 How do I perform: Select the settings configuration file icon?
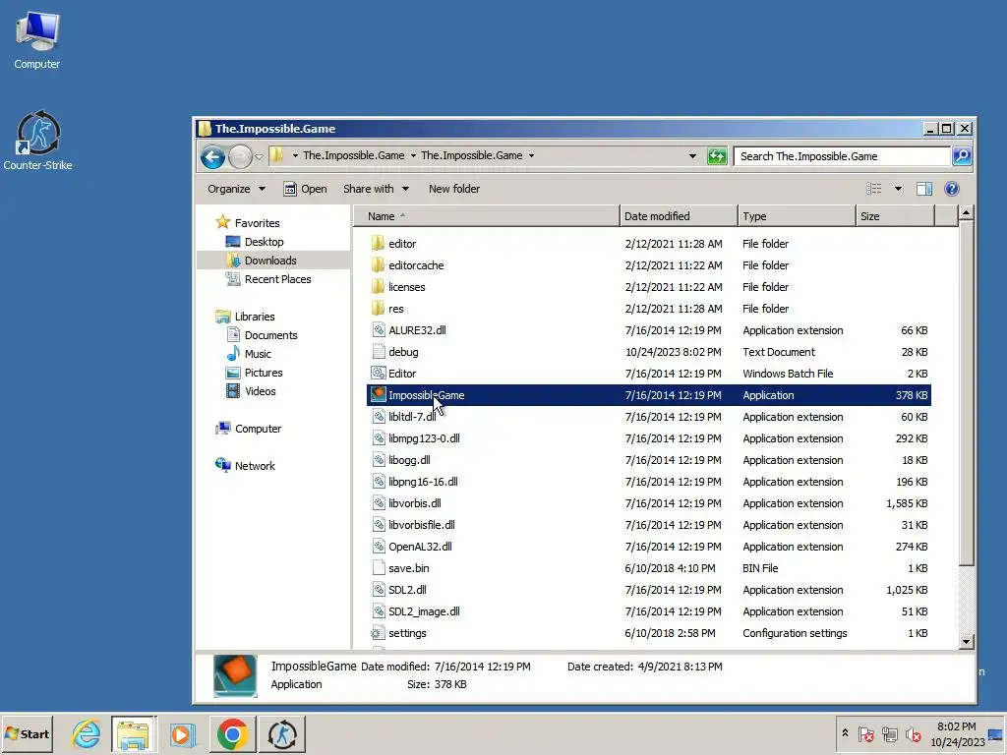[379, 633]
